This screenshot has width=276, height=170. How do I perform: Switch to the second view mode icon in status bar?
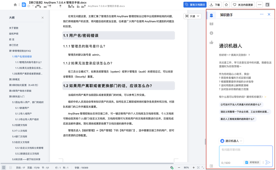pos(10,167)
